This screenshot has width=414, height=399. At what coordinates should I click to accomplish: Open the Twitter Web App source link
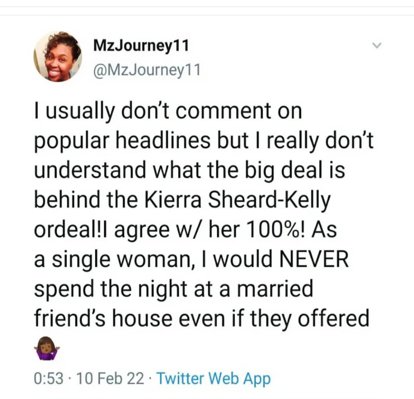click(214, 379)
